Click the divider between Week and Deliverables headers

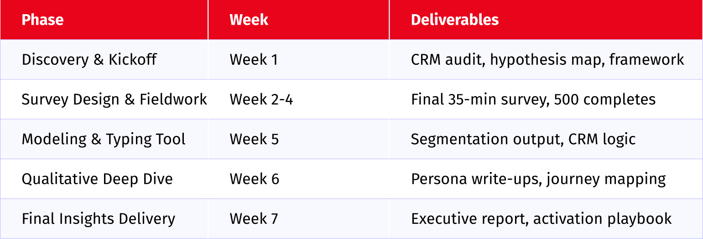[x=389, y=20]
